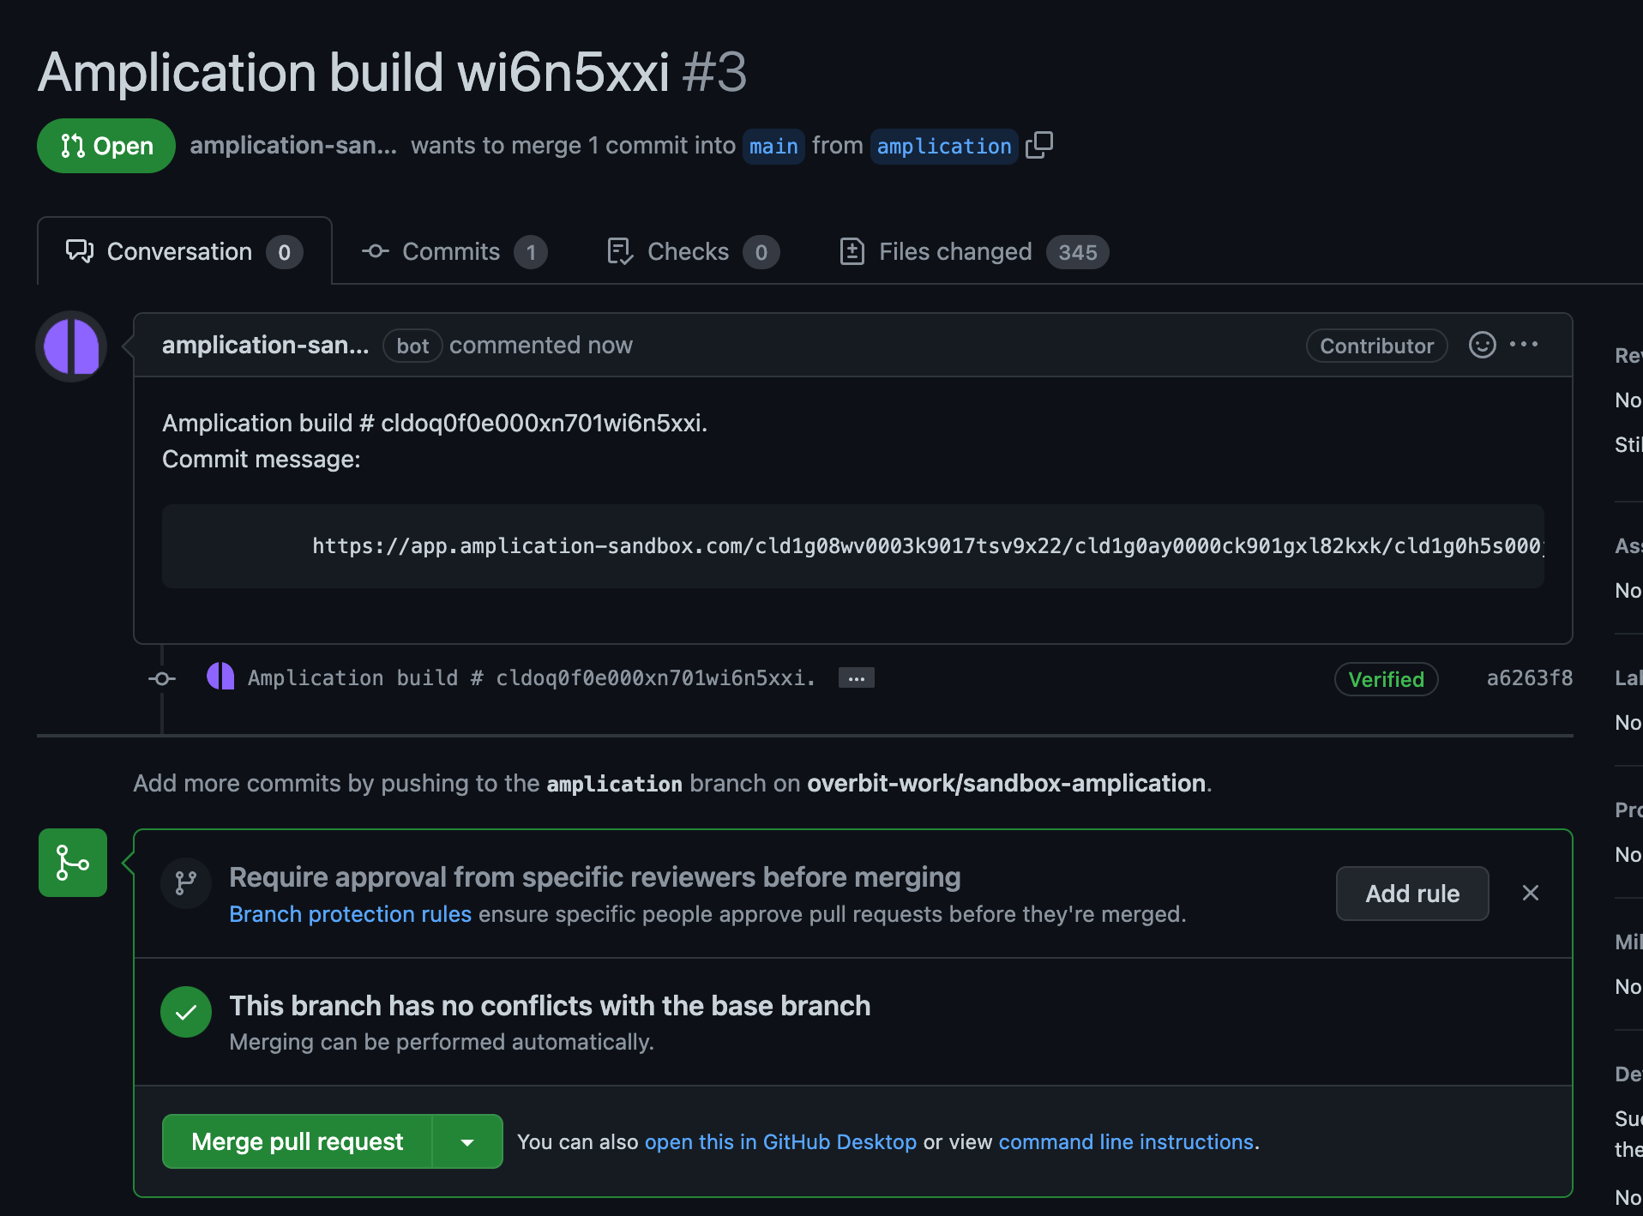Click the amplication bot avatar

70,346
